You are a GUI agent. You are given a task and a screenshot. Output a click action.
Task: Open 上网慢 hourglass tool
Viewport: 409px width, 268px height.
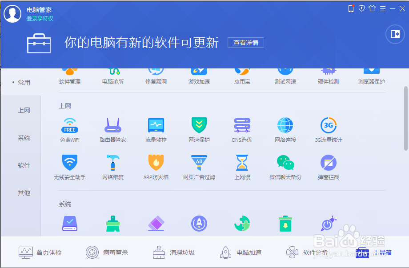(242, 167)
